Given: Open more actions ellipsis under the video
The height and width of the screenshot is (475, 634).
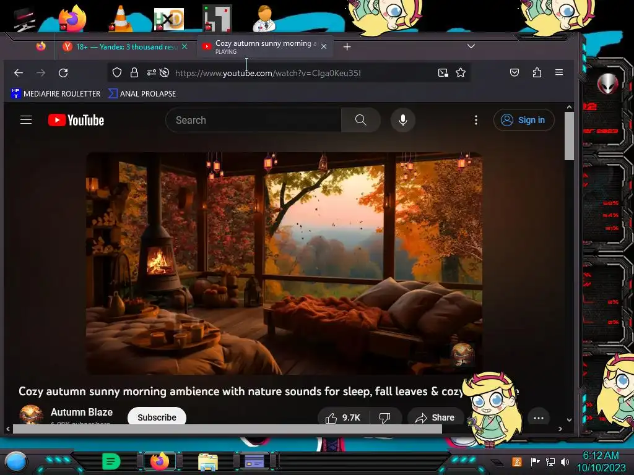Looking at the screenshot, I should [x=539, y=418].
